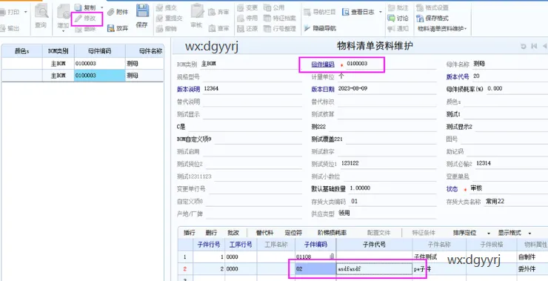Click the 审核 clipboard icon
This screenshot has height=281, width=548.
(197, 11)
